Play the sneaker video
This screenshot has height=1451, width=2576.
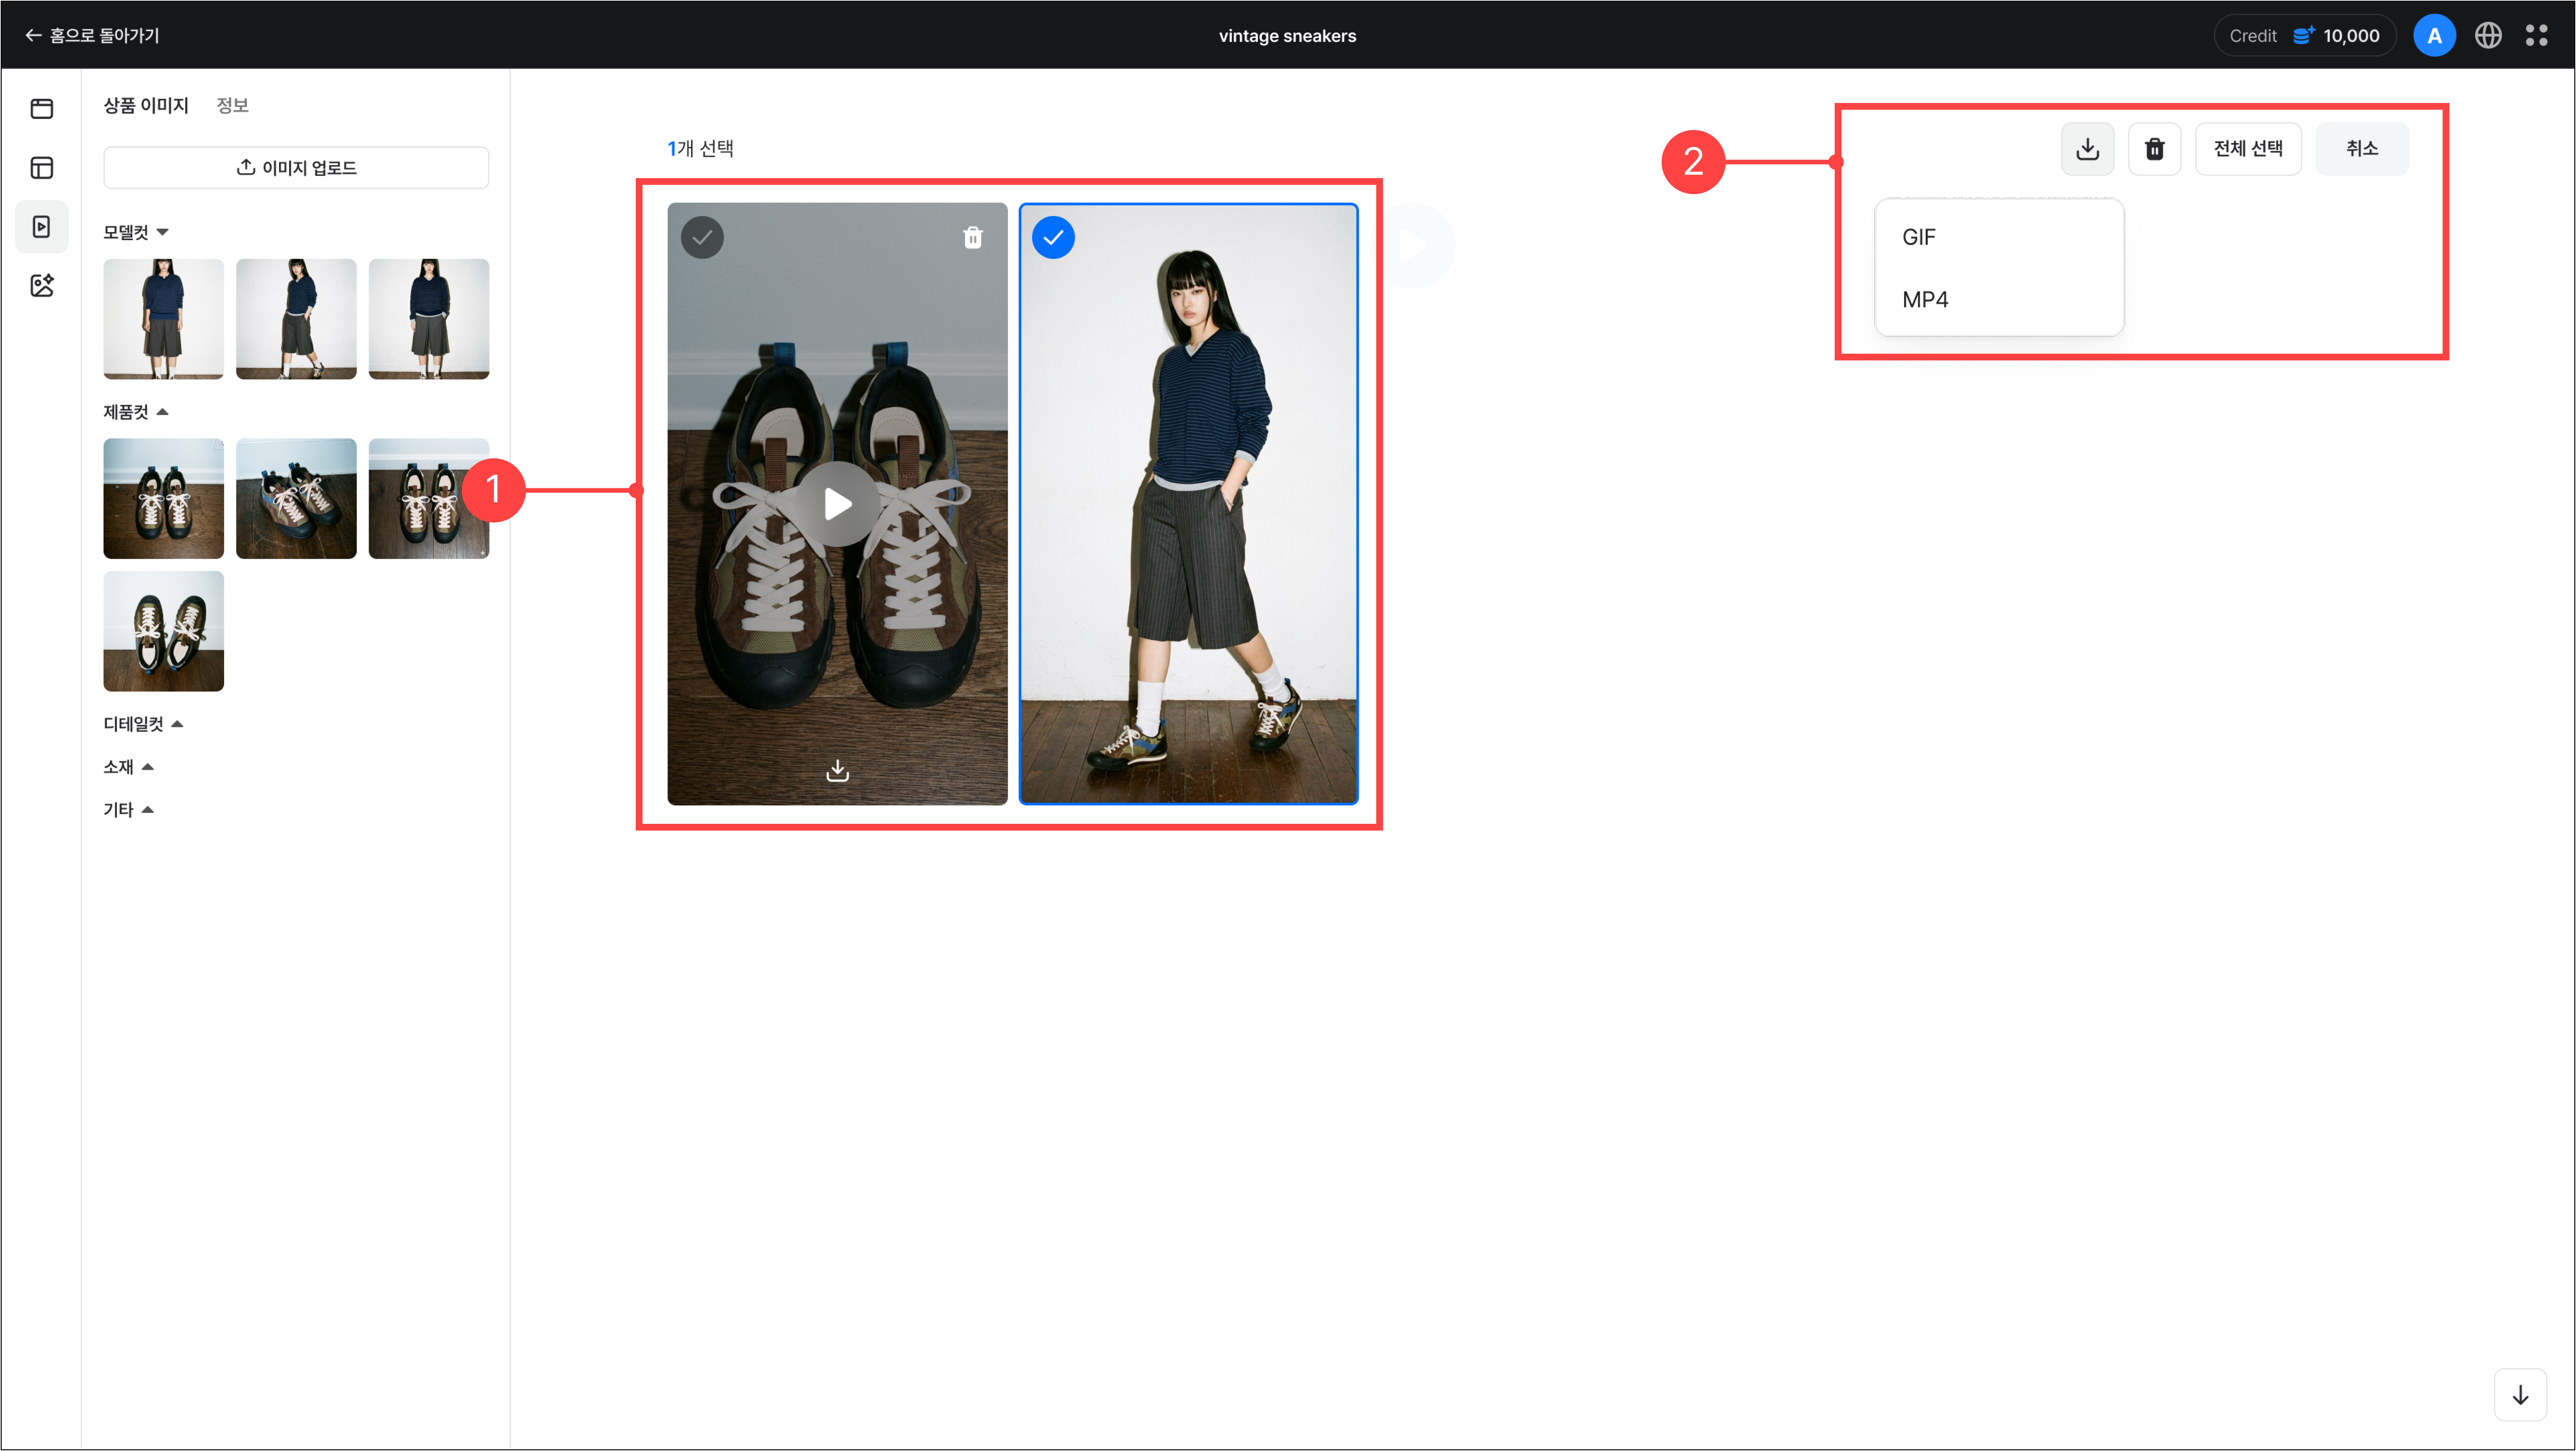tap(838, 504)
